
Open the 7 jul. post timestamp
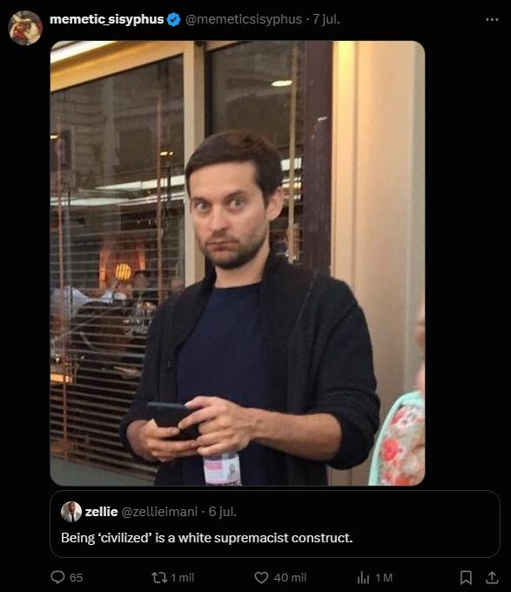(x=326, y=19)
